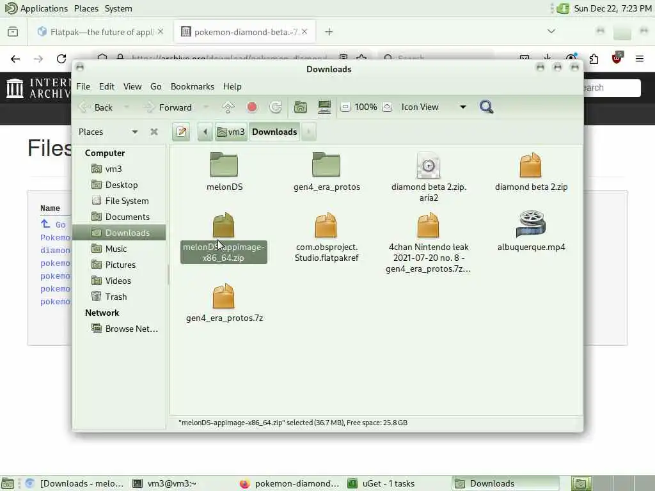Select Videos in sidebar
This screenshot has height=491, width=655.
tap(119, 281)
